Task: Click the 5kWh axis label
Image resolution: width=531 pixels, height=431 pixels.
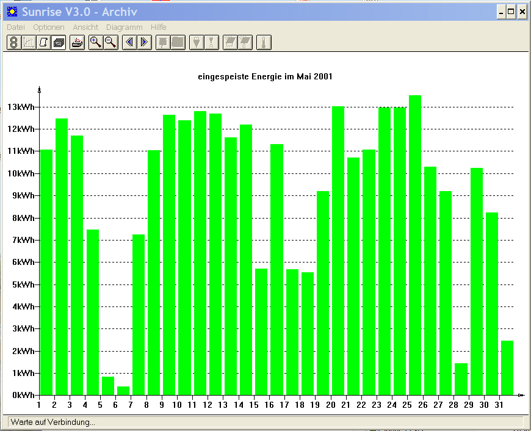Action: click(23, 284)
